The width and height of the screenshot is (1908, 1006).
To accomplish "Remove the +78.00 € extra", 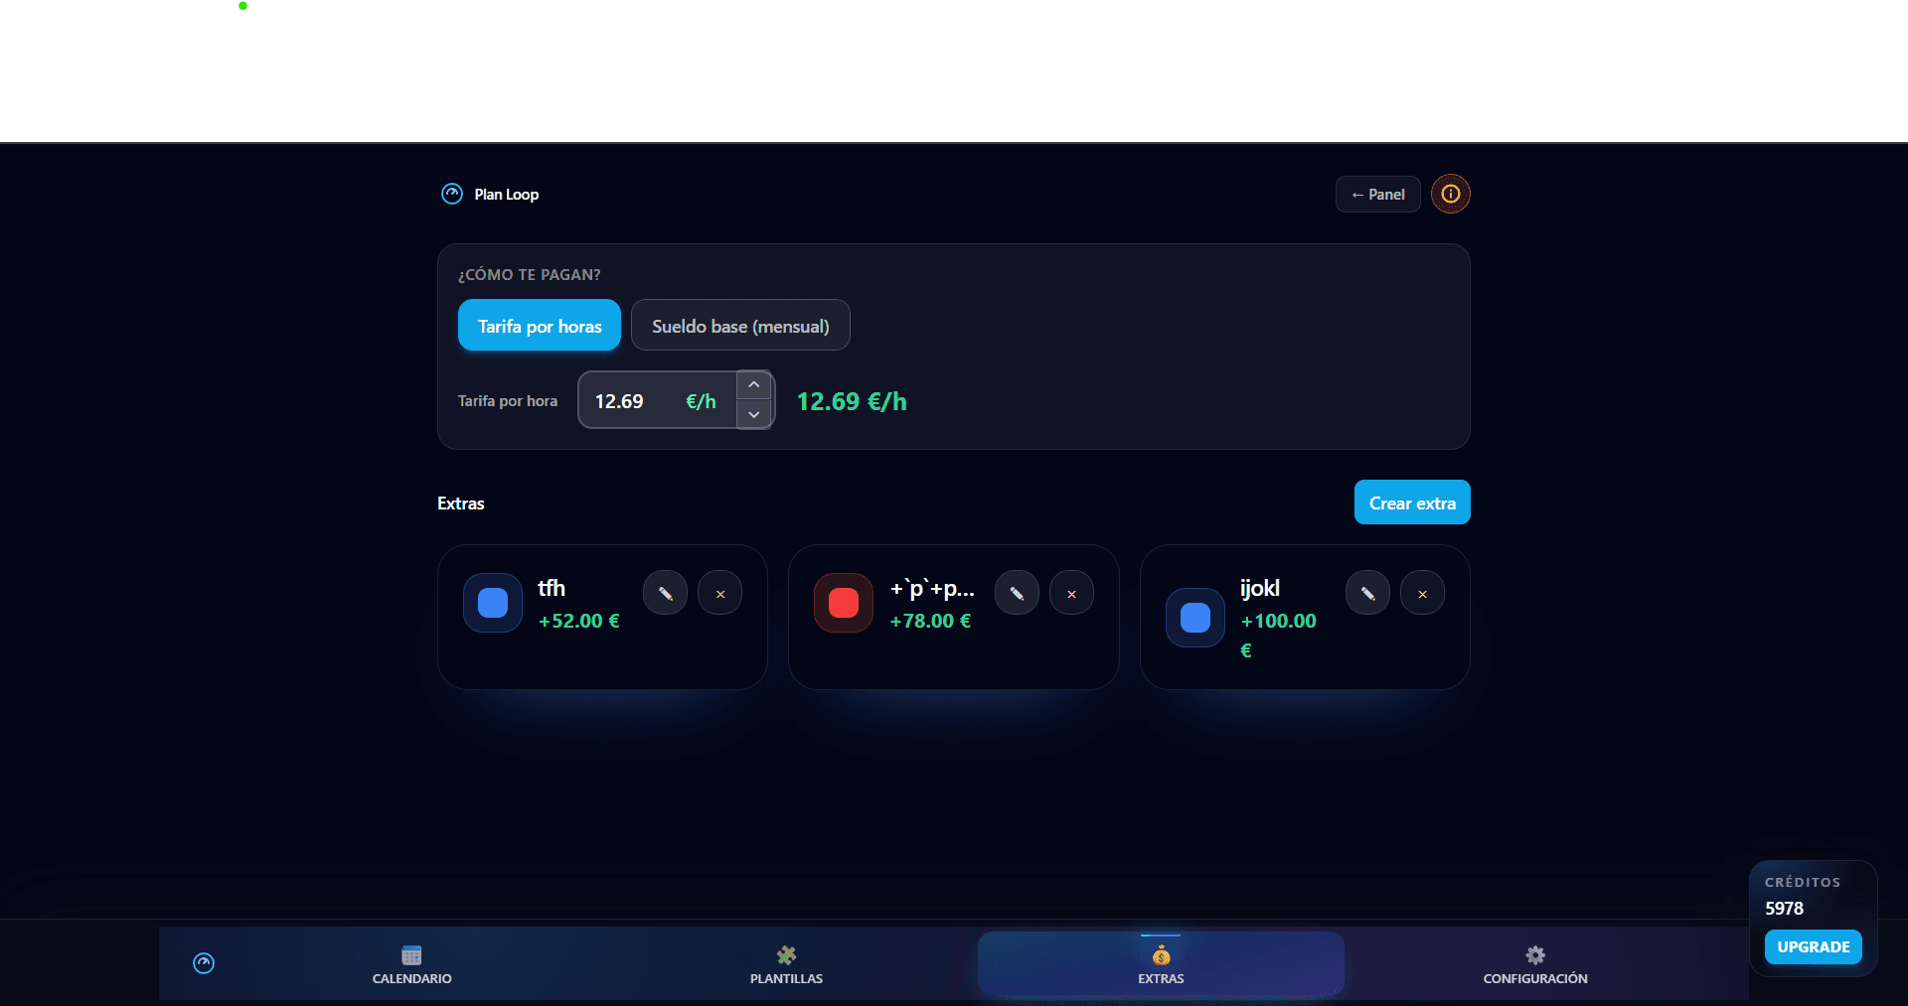I will [1071, 594].
